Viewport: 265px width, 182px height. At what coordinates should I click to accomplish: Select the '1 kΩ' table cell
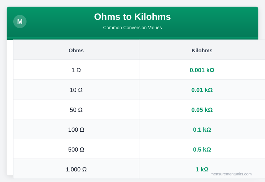202,169
